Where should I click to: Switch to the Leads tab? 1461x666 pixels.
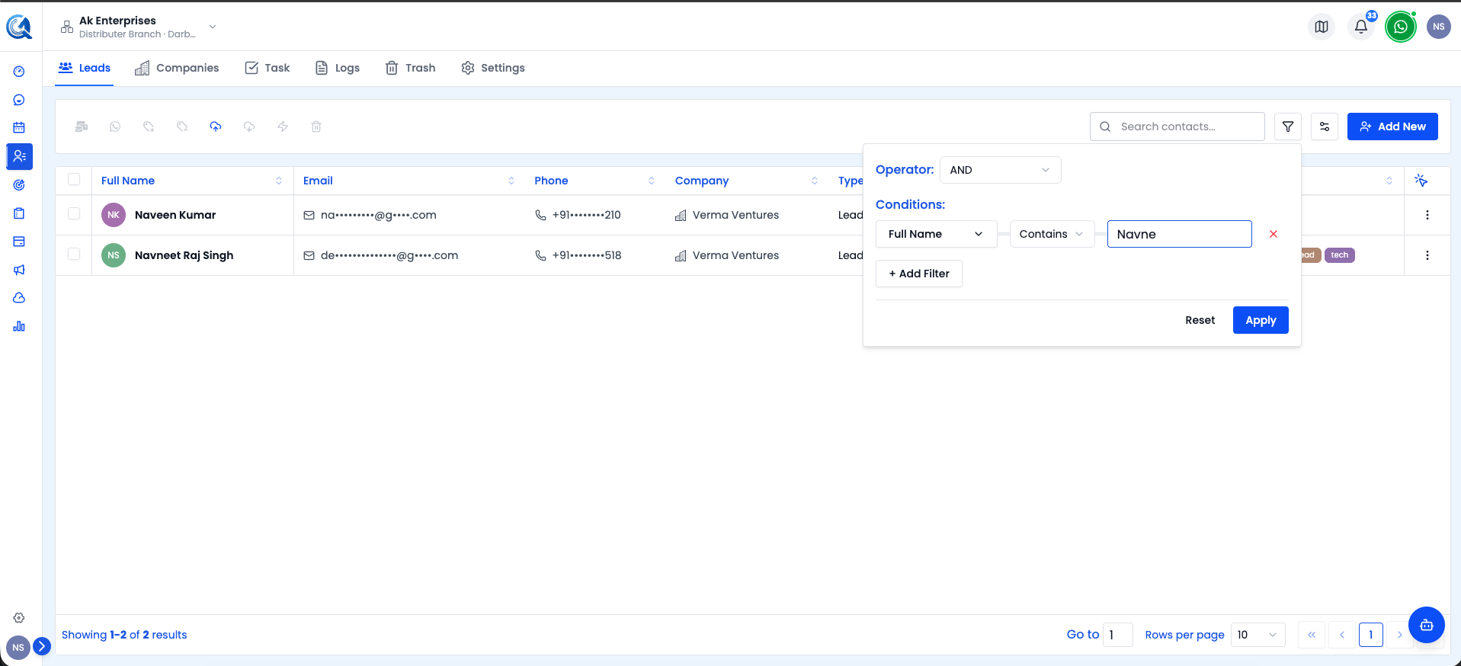pyautogui.click(x=85, y=68)
